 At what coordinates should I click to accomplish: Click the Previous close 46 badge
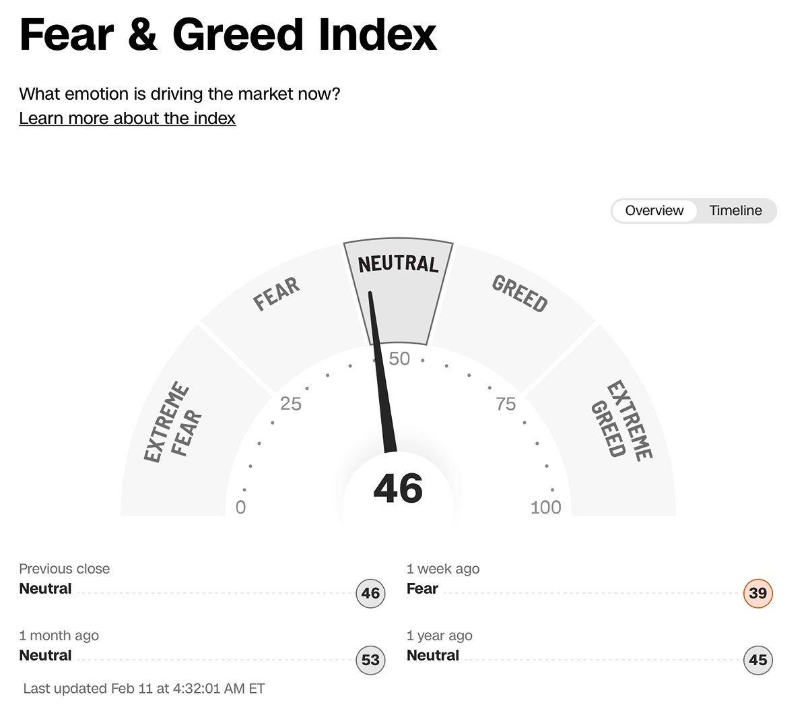coord(370,593)
